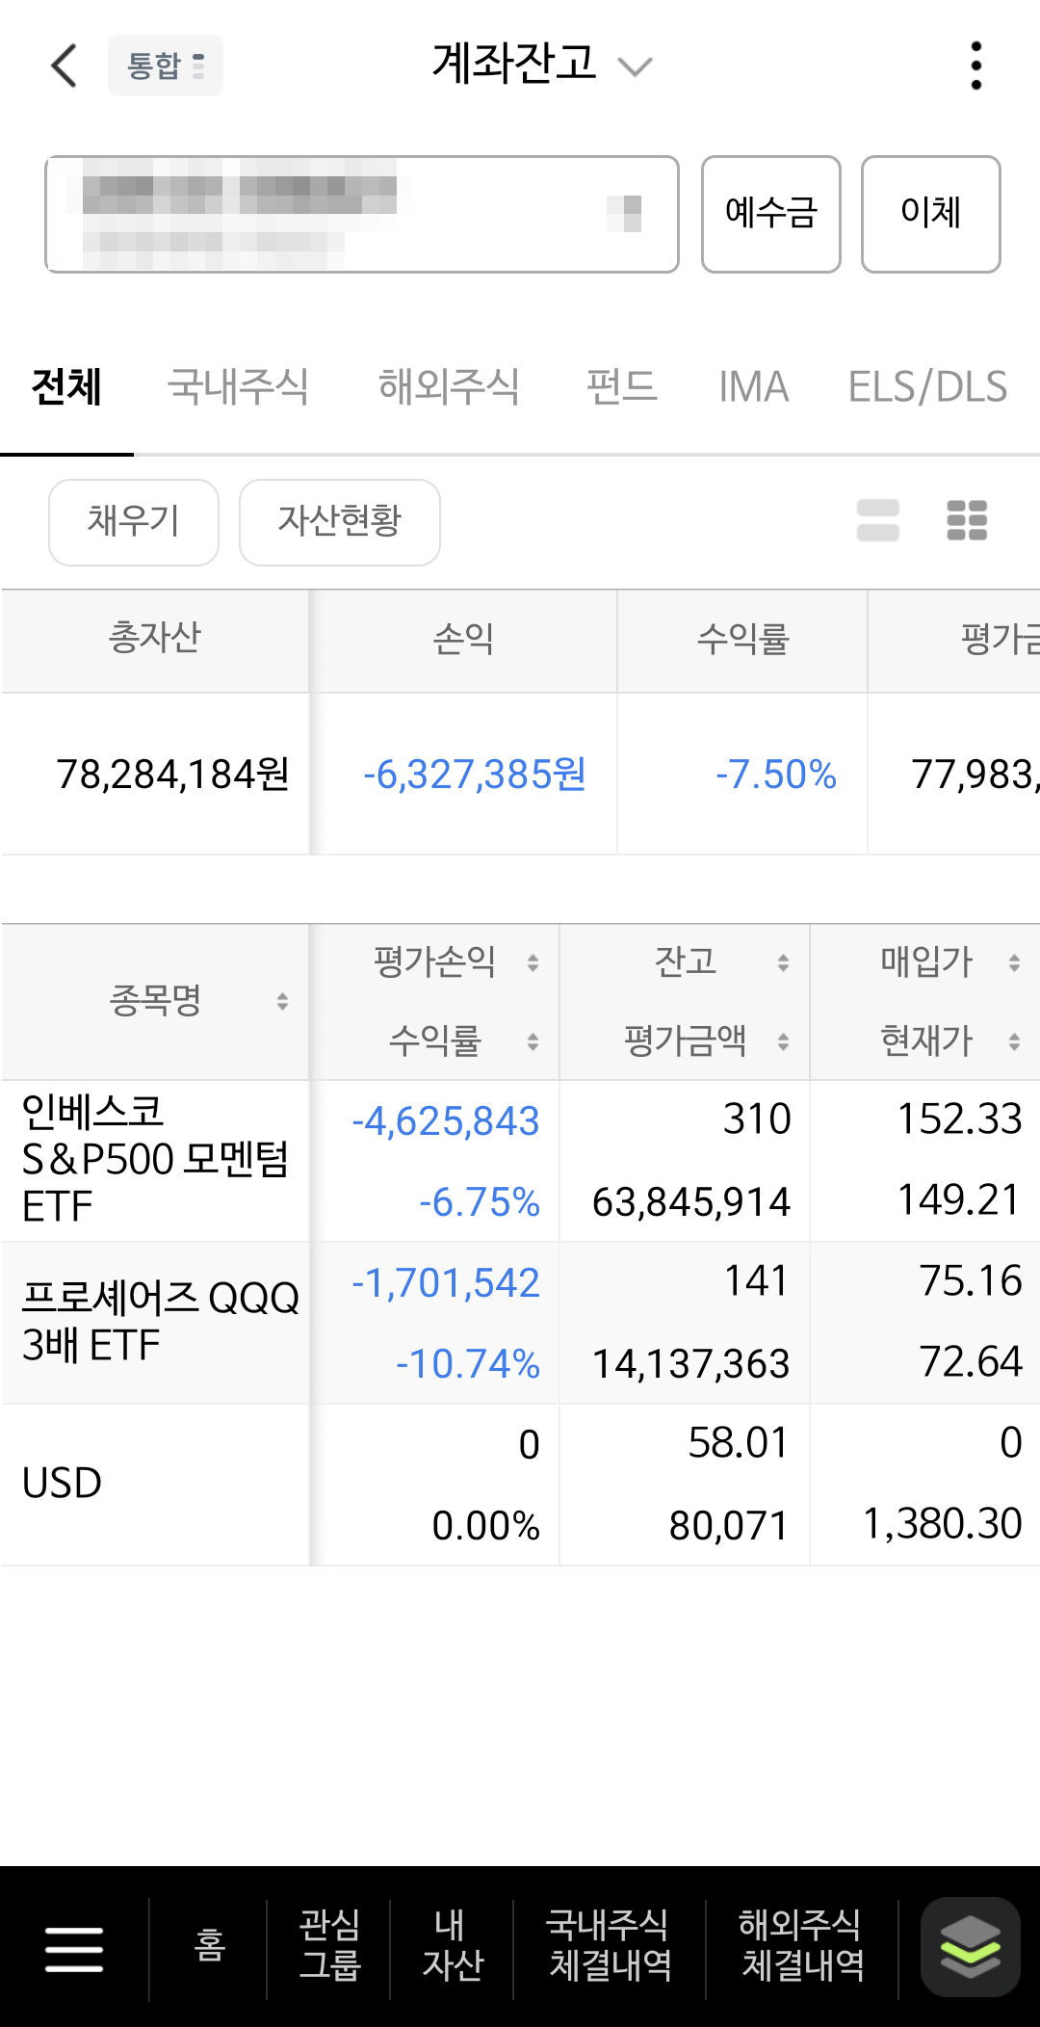Viewport: 1040px width, 2027px height.
Task: Tap the back arrow icon
Action: [64, 66]
